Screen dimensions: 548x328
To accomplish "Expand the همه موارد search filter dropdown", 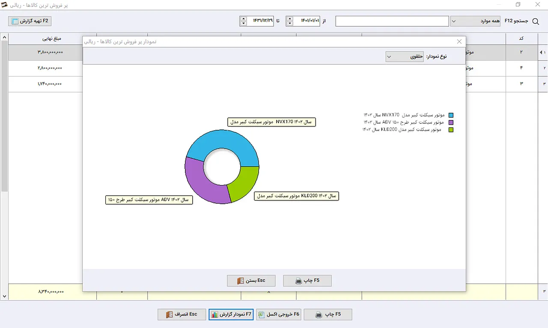I will [475, 21].
